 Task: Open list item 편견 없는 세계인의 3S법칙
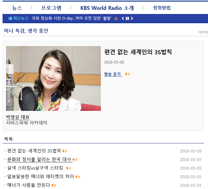pyautogui.click(x=34, y=151)
